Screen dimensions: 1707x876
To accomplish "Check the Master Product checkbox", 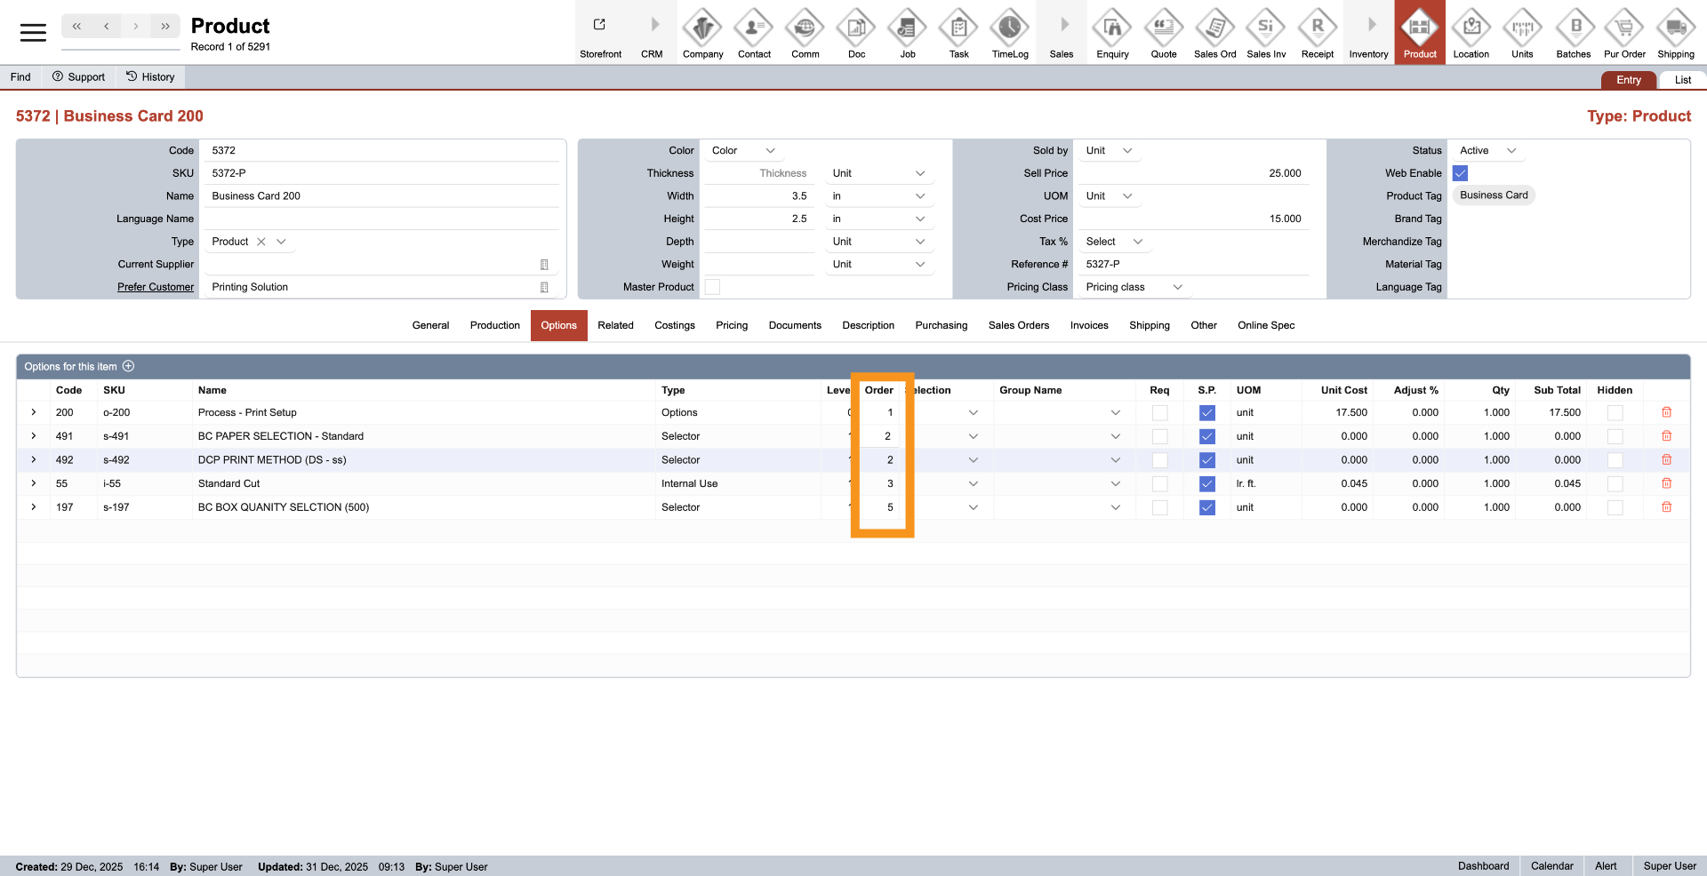I will [712, 287].
